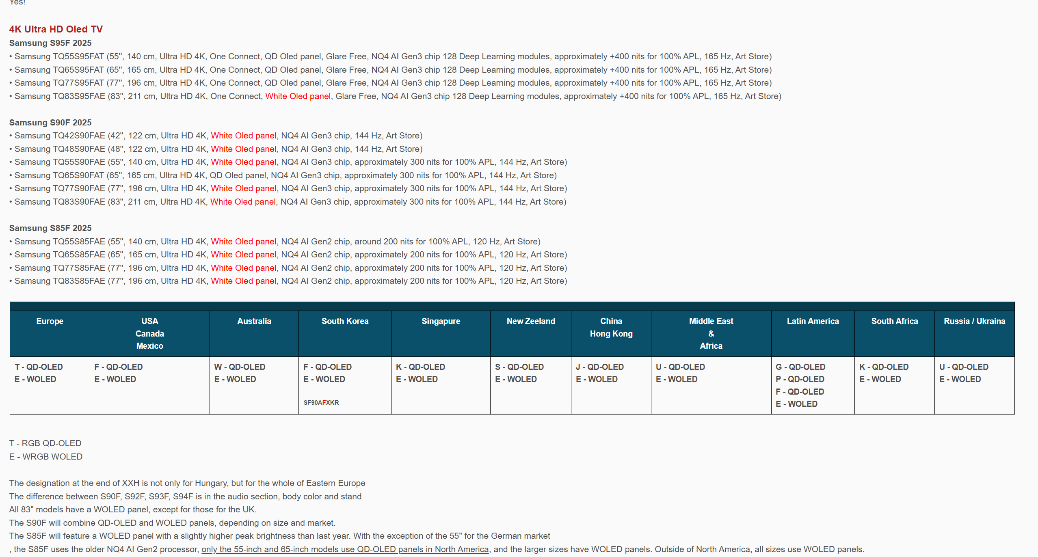Click the Samsung S90F 2025 heading

click(x=50, y=123)
